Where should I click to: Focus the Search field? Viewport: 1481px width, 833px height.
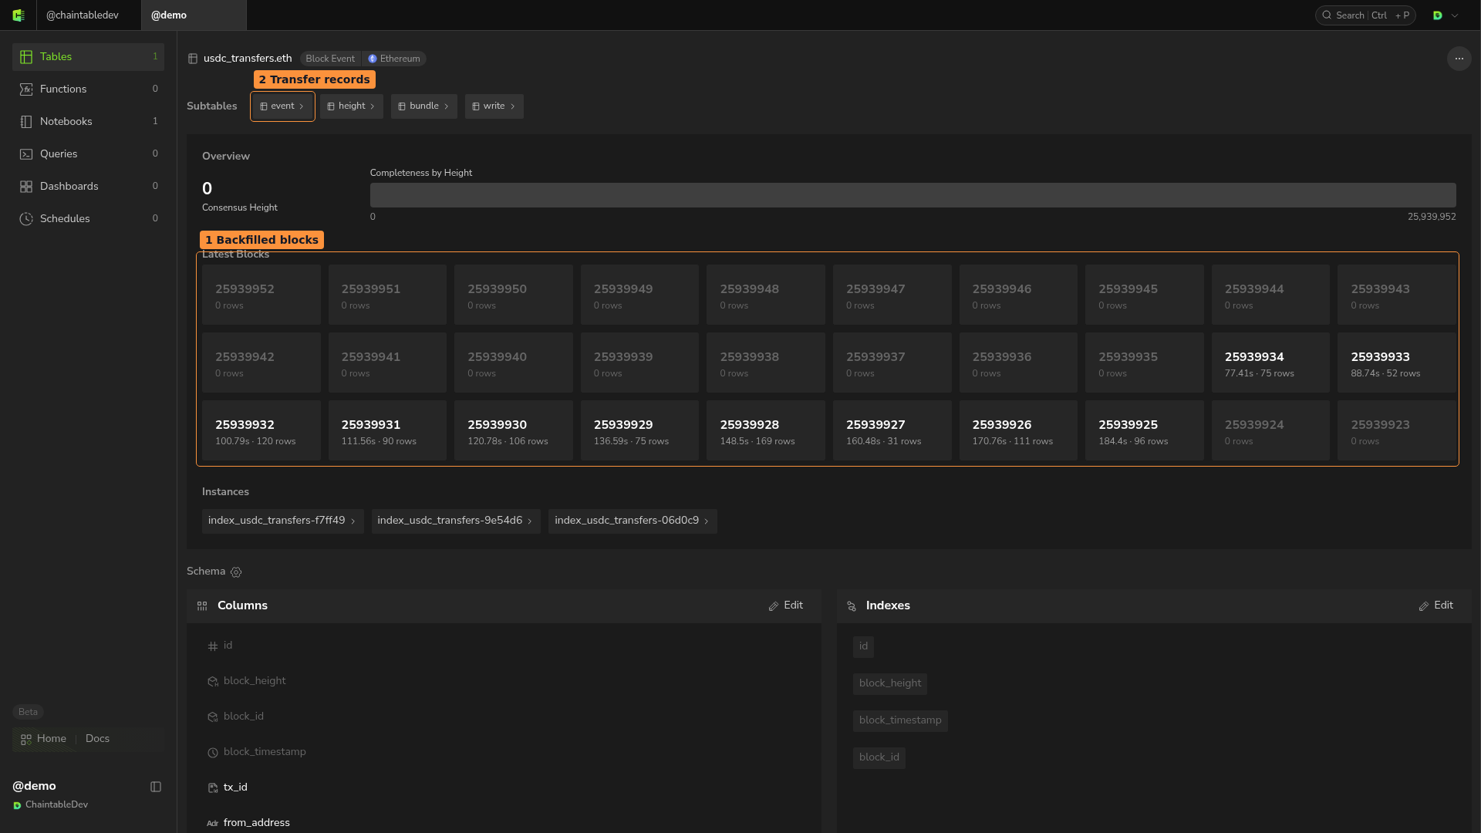(1365, 15)
